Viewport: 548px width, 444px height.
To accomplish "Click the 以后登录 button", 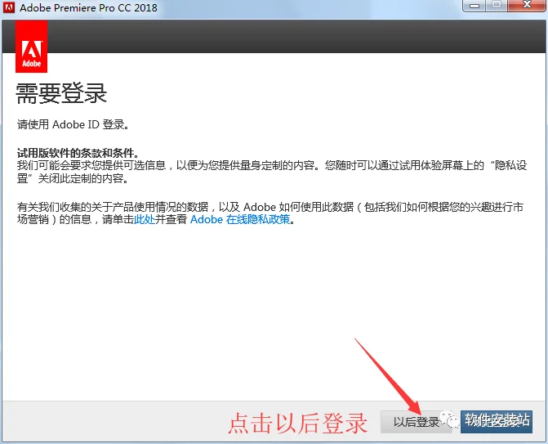I will [416, 422].
